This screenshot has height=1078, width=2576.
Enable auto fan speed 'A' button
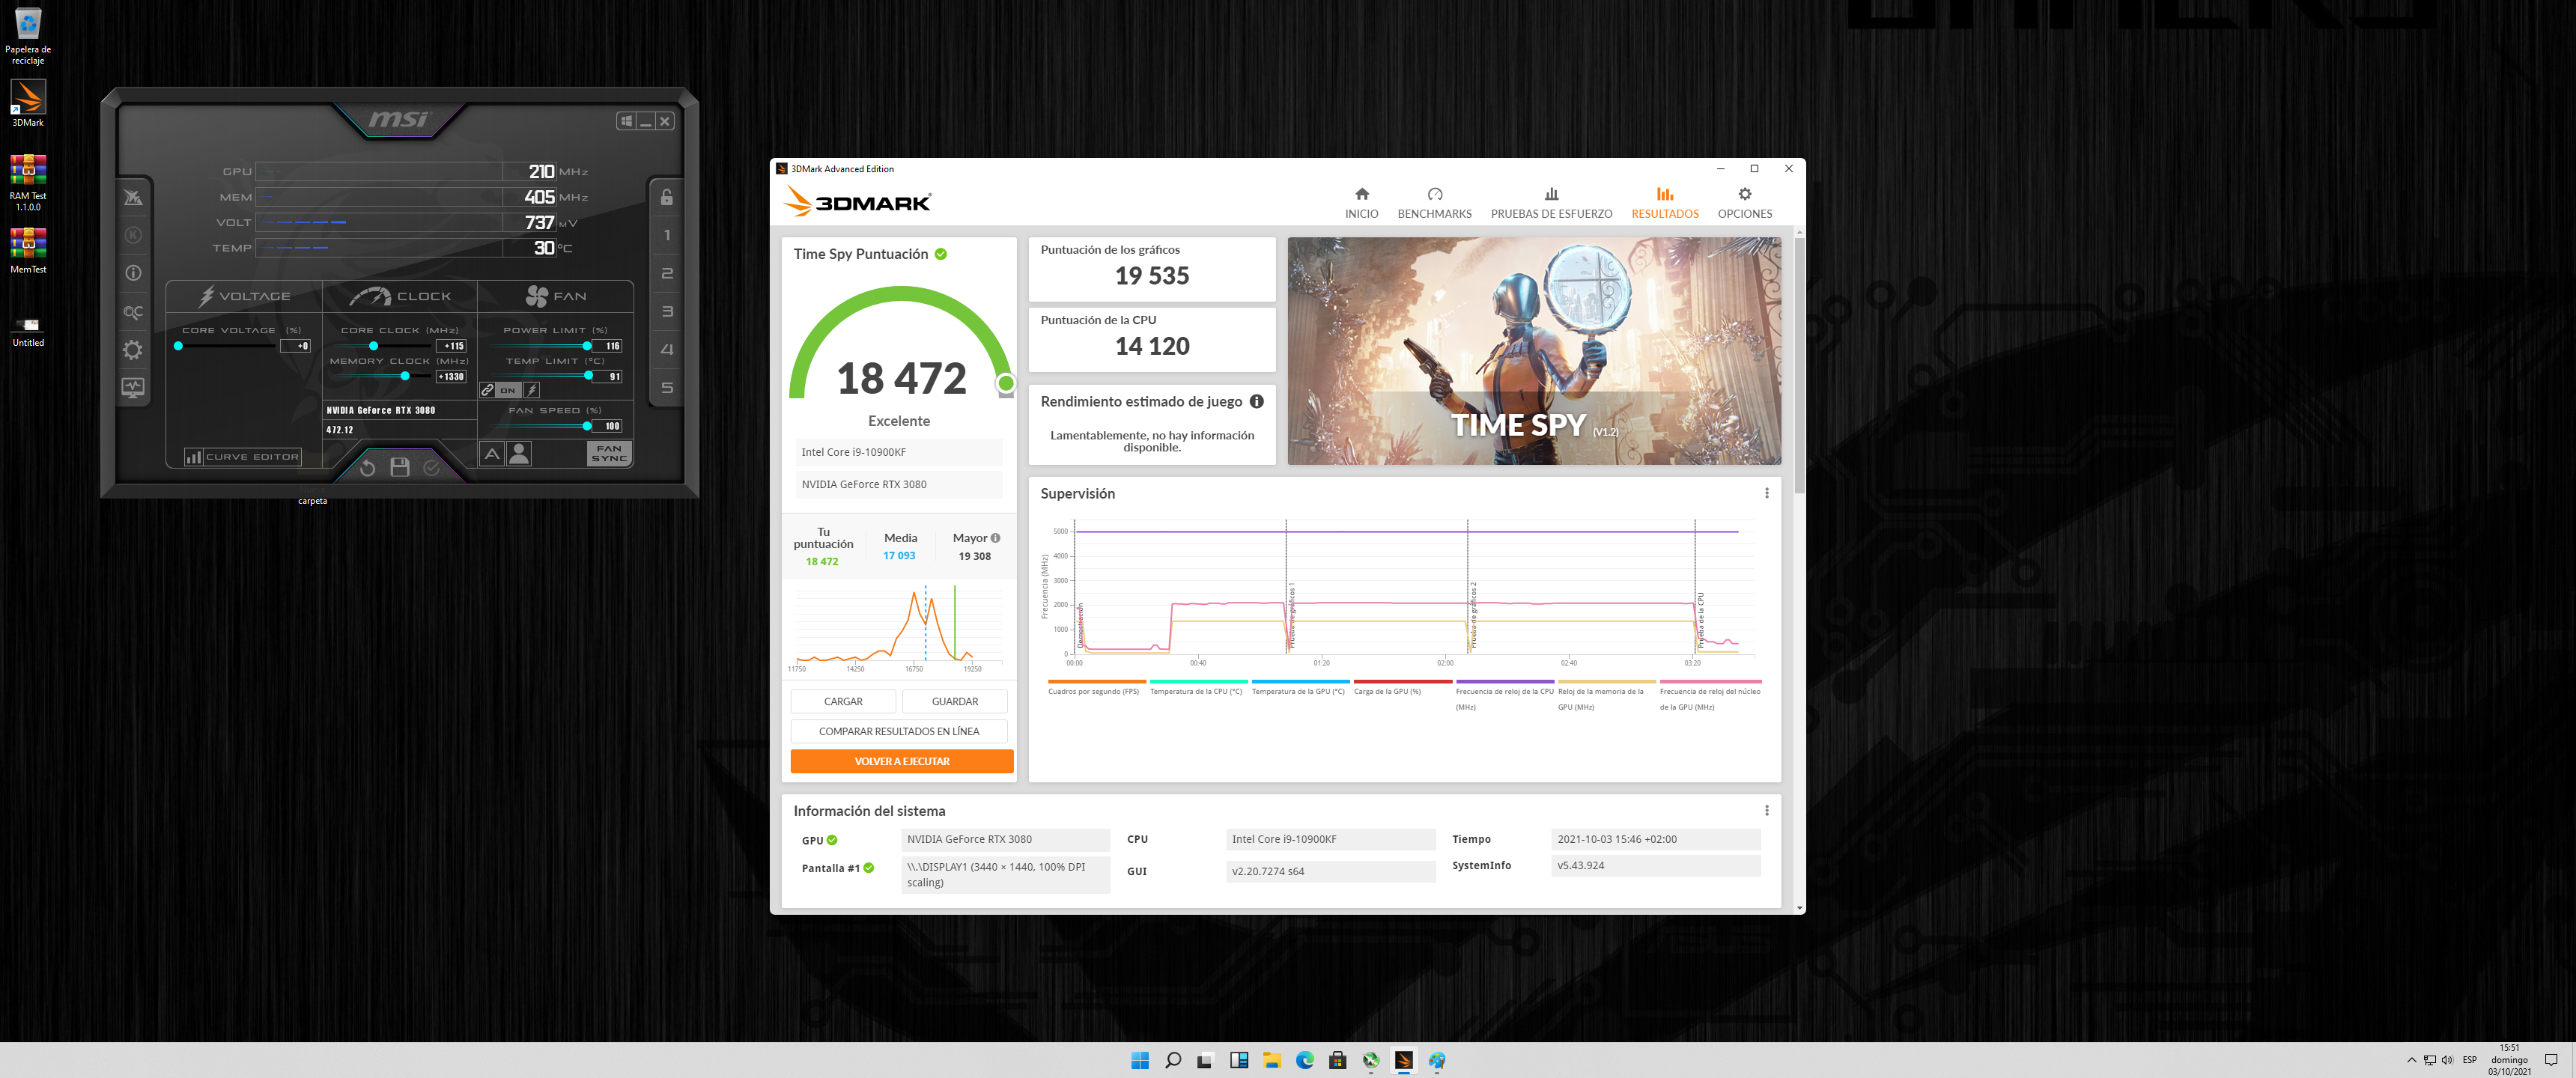[x=492, y=454]
